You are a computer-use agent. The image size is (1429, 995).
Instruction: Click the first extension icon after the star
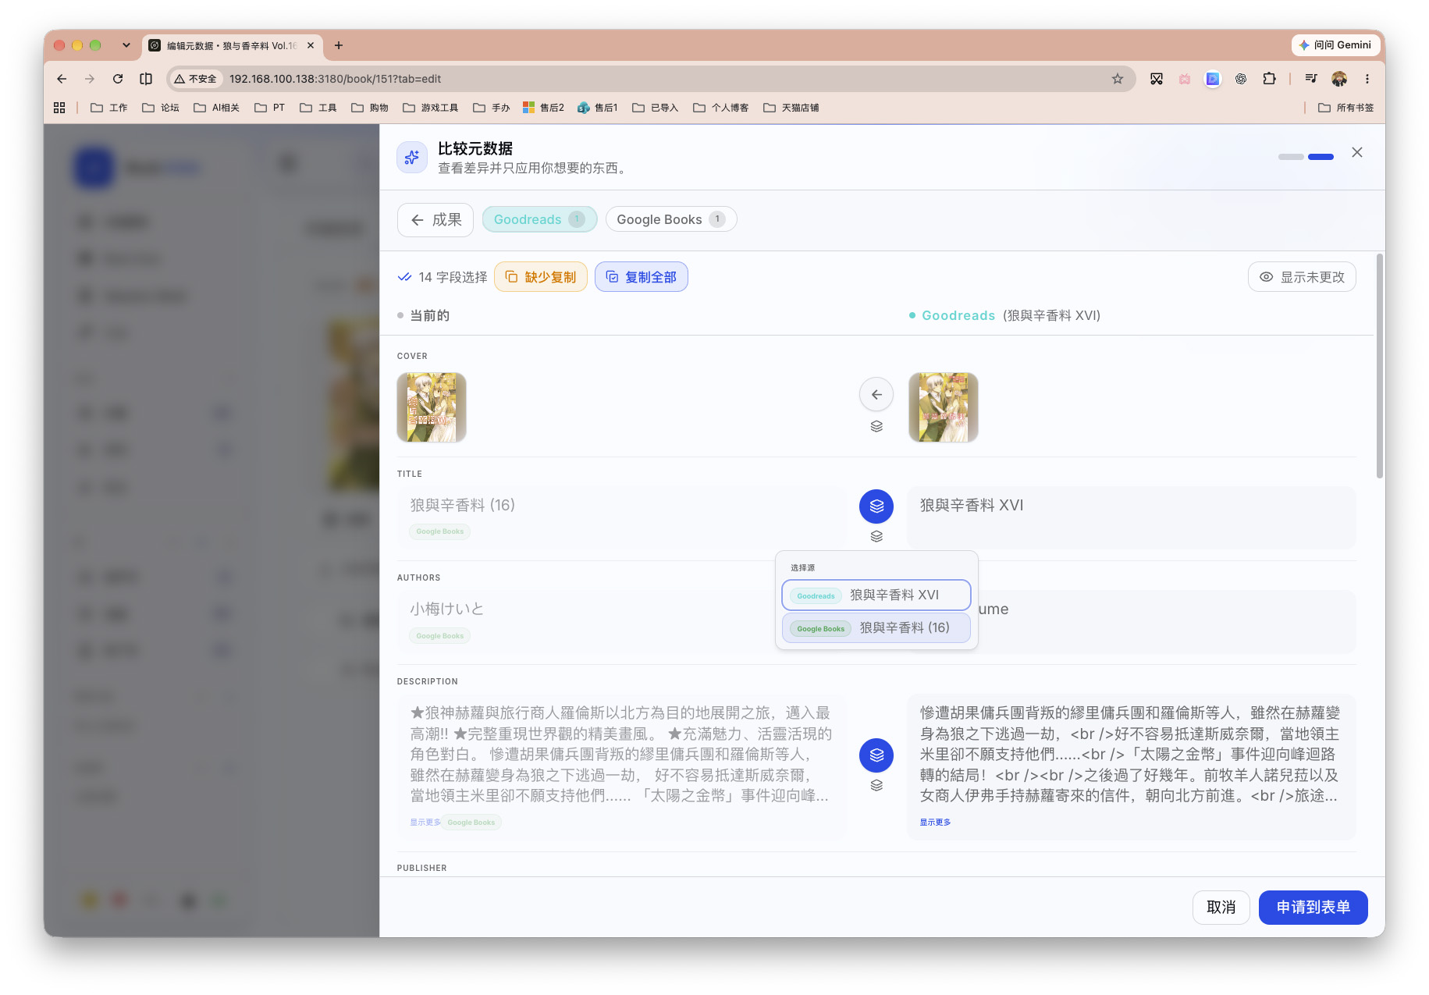[x=1157, y=79]
